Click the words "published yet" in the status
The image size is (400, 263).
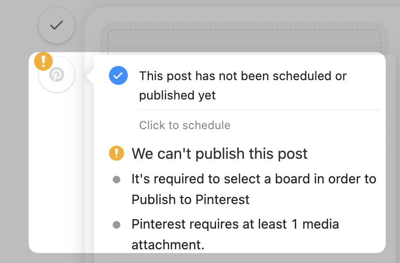coord(177,95)
